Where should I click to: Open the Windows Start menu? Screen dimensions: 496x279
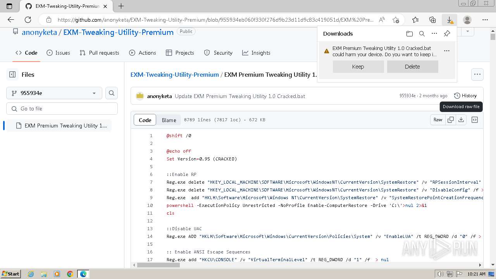tap(11, 274)
